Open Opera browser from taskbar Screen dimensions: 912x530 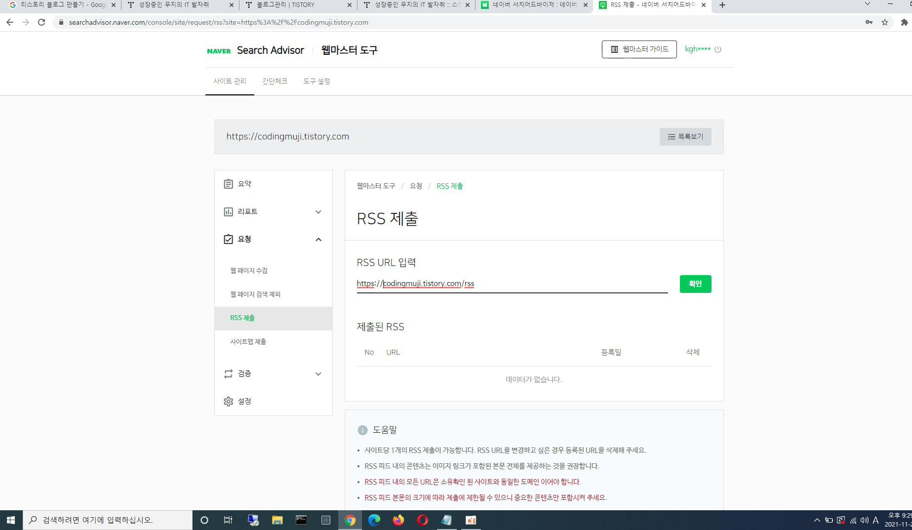pyautogui.click(x=423, y=520)
